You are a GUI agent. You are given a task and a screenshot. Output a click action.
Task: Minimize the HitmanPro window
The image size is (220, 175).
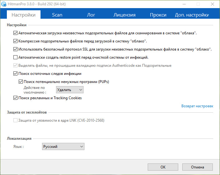pos(184,4)
